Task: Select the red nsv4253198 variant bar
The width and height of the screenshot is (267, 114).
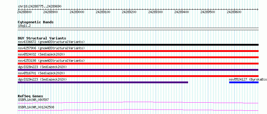Action: coord(138,64)
